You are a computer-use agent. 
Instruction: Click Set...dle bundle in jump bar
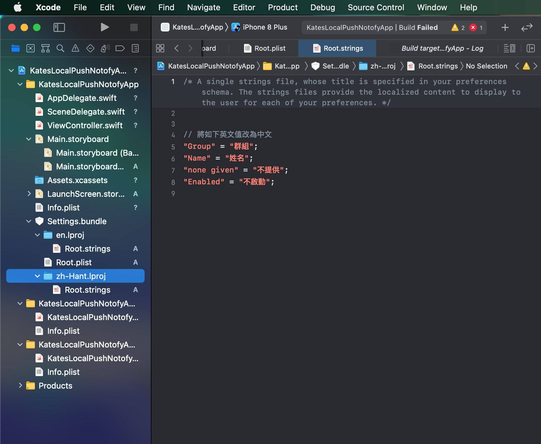[x=330, y=66]
